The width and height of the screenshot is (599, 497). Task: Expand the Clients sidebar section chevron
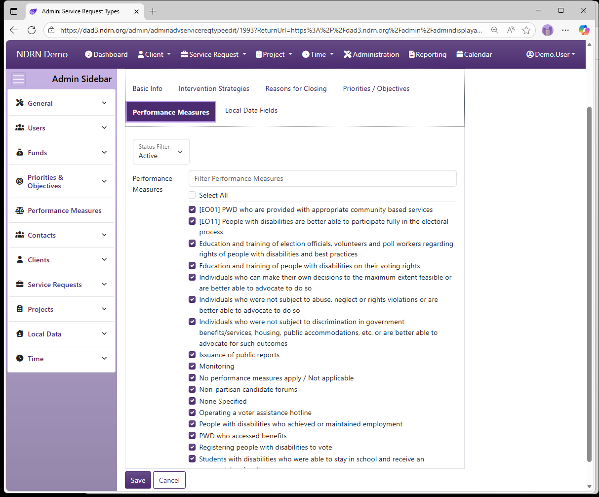[104, 259]
